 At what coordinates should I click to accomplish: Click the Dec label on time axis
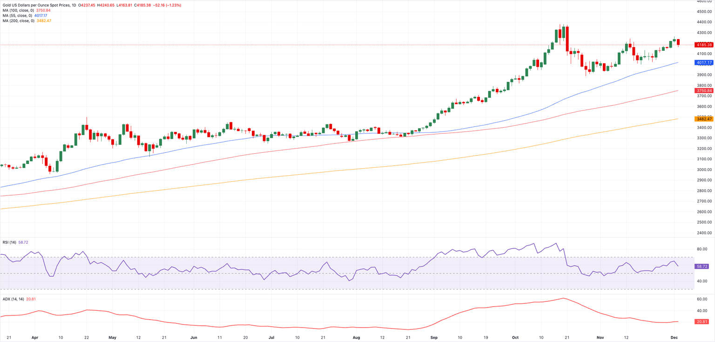pyautogui.click(x=674, y=336)
